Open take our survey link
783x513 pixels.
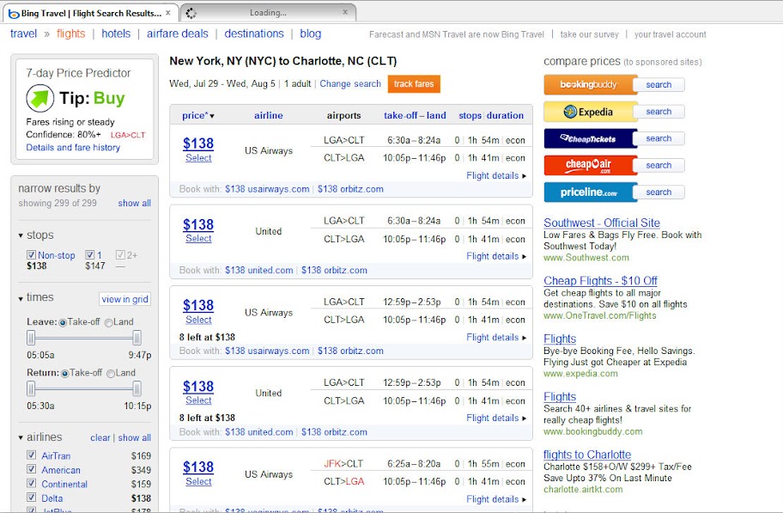589,34
